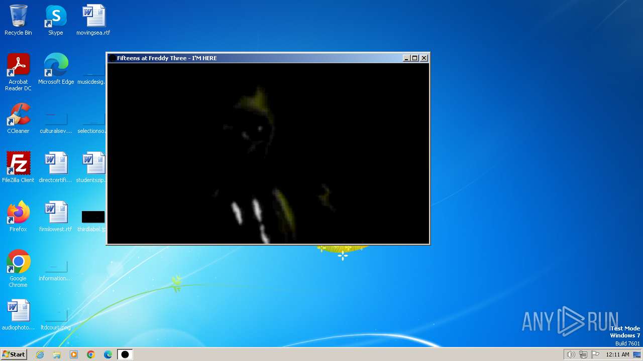643x361 pixels.
Task: Open the clock showing 12:11 AM
Action: [x=617, y=354]
